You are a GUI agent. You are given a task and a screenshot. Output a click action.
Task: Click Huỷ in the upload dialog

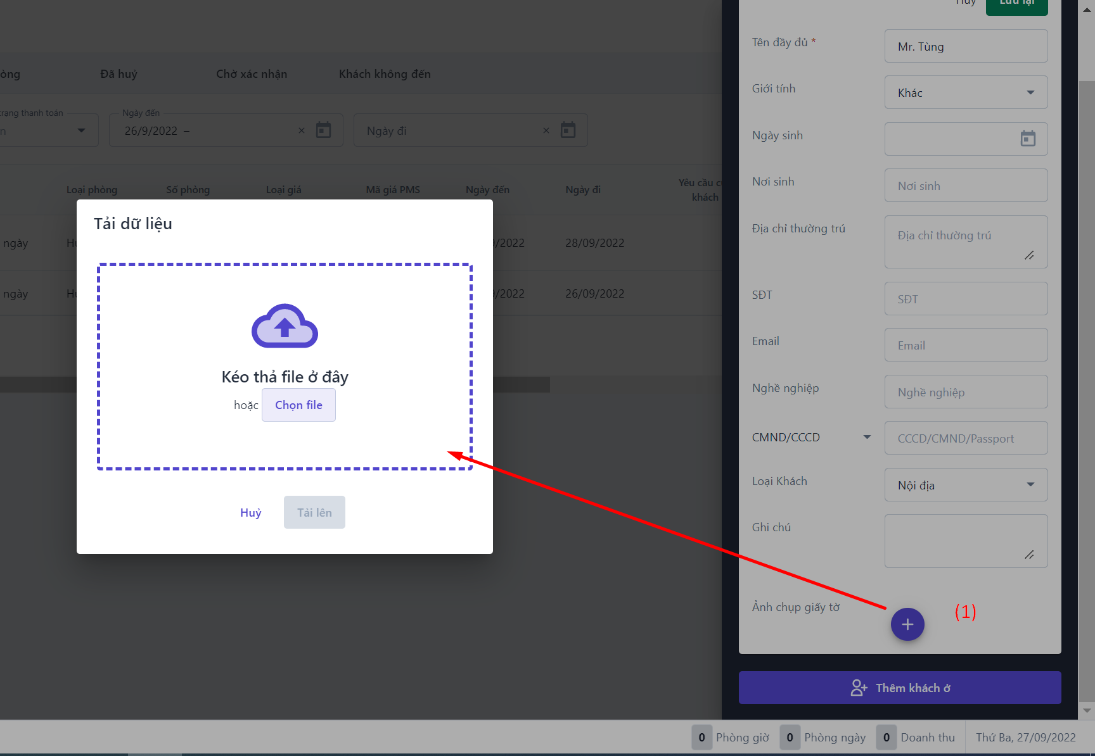point(250,513)
